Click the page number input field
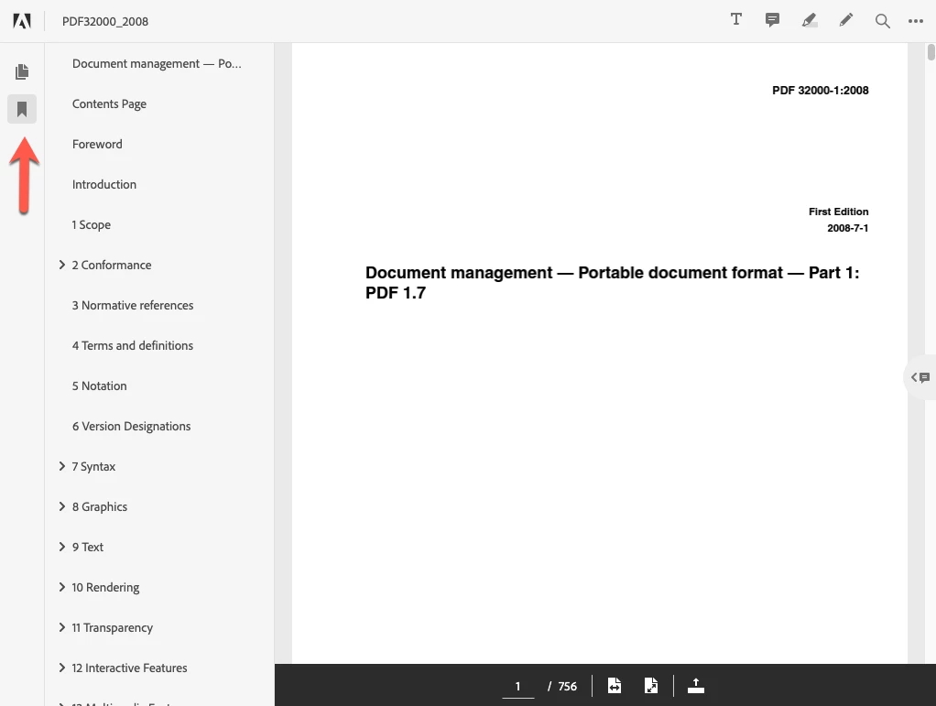The width and height of the screenshot is (936, 706). point(517,686)
